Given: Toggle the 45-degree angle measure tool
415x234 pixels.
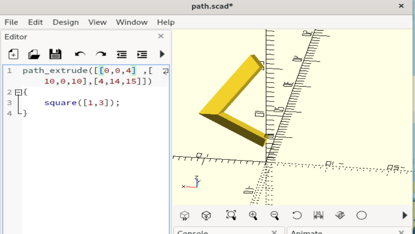Looking at the screenshot, I should 340,216.
